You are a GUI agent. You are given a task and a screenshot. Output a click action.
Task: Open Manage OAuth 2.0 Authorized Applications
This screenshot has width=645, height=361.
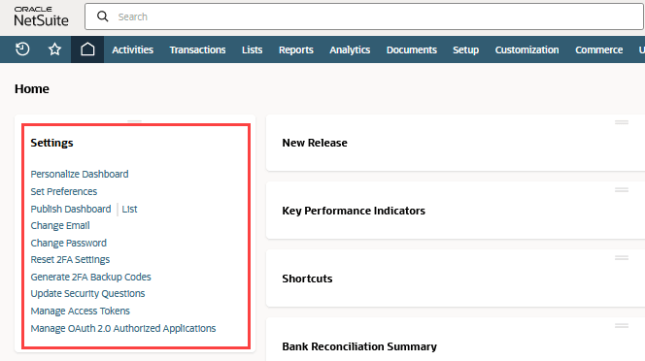[123, 329]
